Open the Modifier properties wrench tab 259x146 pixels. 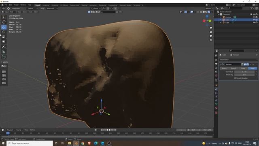point(216,89)
